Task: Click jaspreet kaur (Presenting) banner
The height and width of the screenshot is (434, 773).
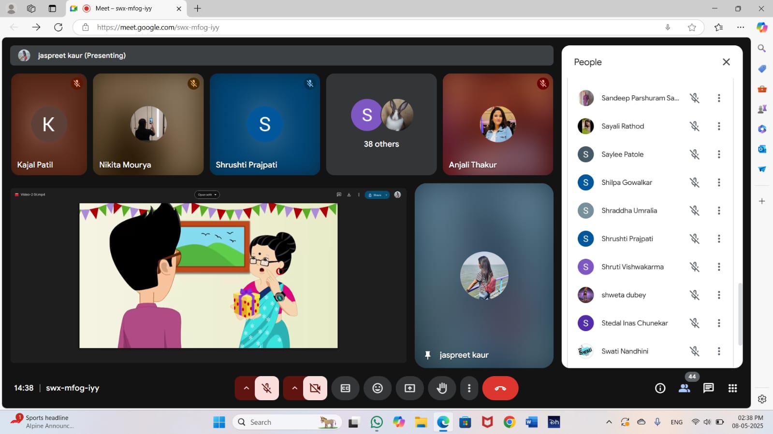Action: 282,56
